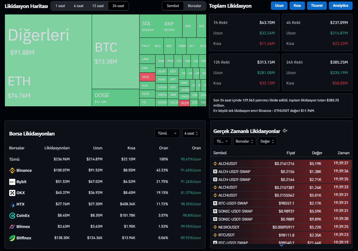This screenshot has height=251, width=358.
Task: Select the DOGE $17.14M tile
Action: coord(116,98)
